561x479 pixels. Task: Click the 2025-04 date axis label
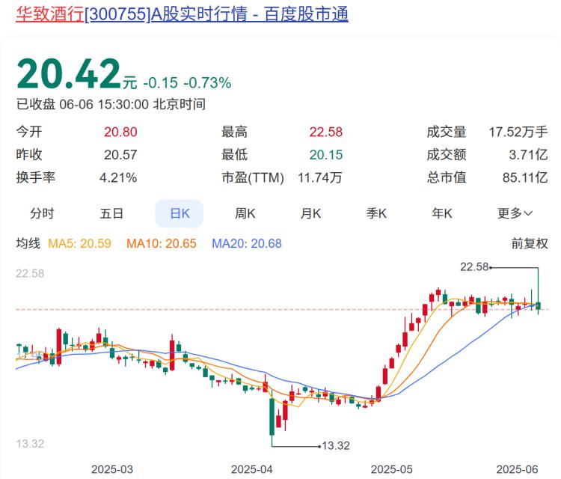coord(252,469)
